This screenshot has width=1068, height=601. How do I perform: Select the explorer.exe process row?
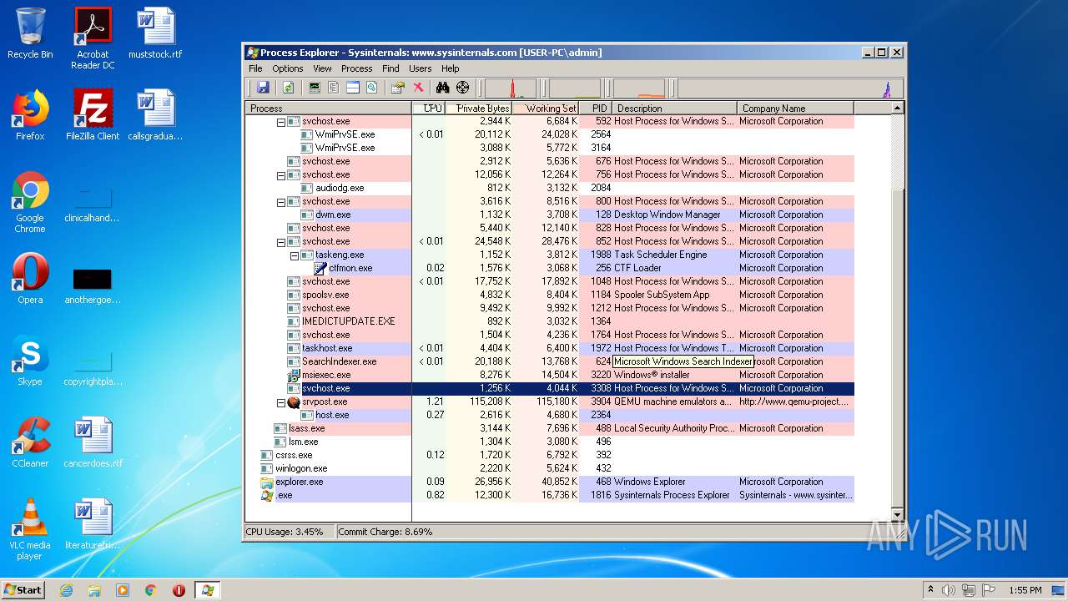[x=550, y=482]
